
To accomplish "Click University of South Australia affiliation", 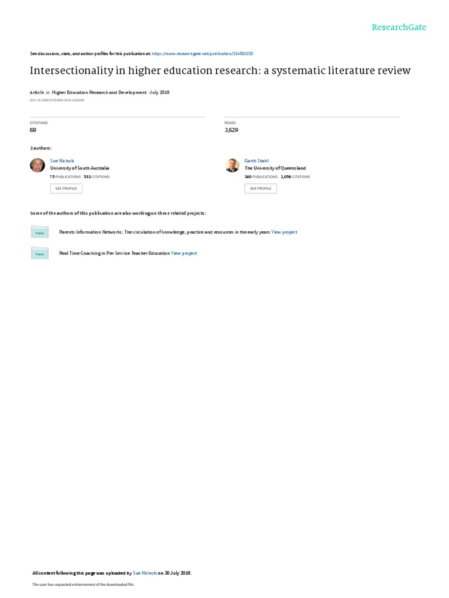I will 80,168.
